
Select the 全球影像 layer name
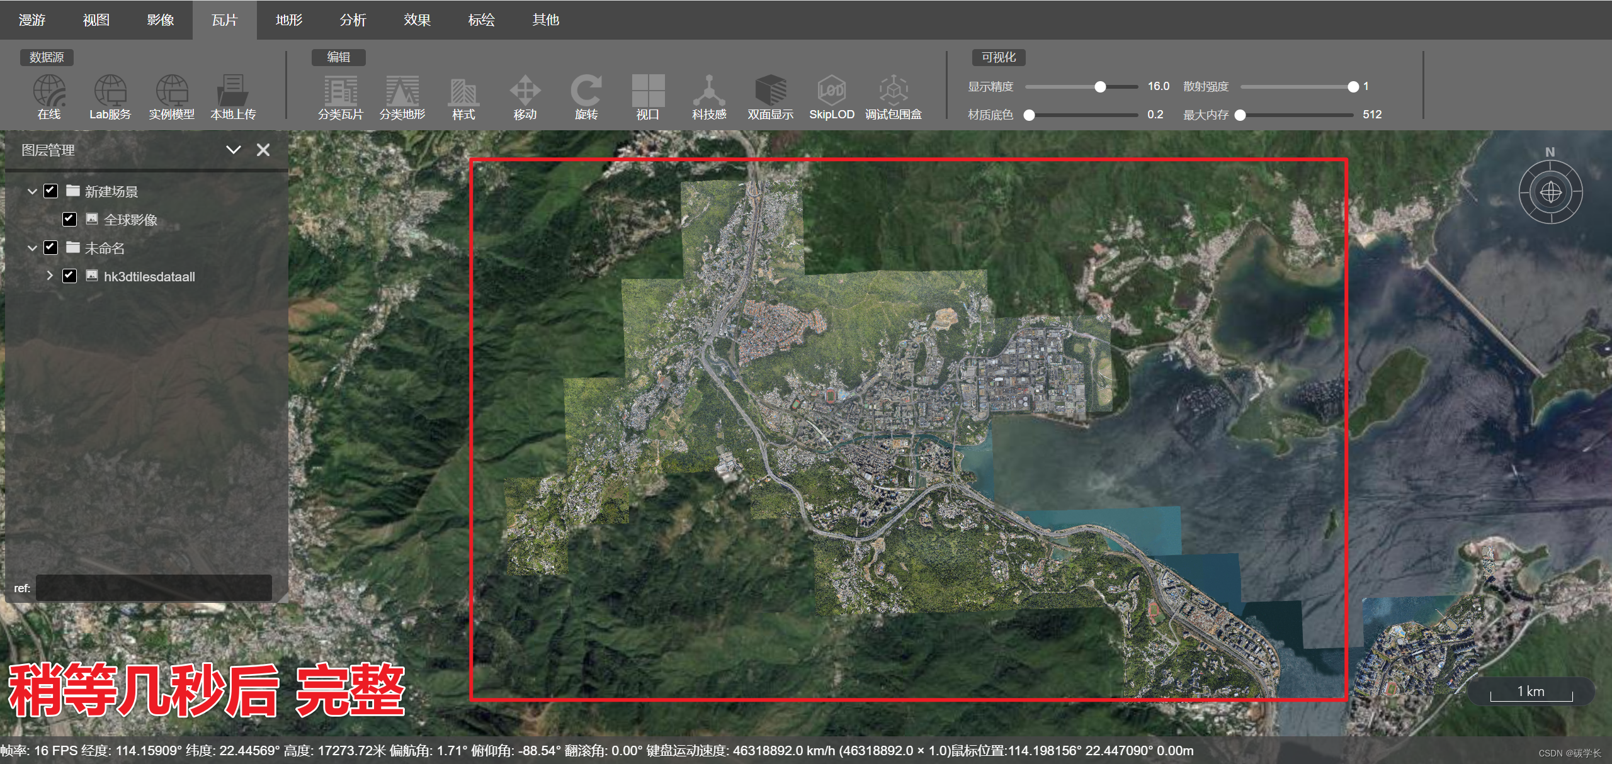pyautogui.click(x=130, y=220)
